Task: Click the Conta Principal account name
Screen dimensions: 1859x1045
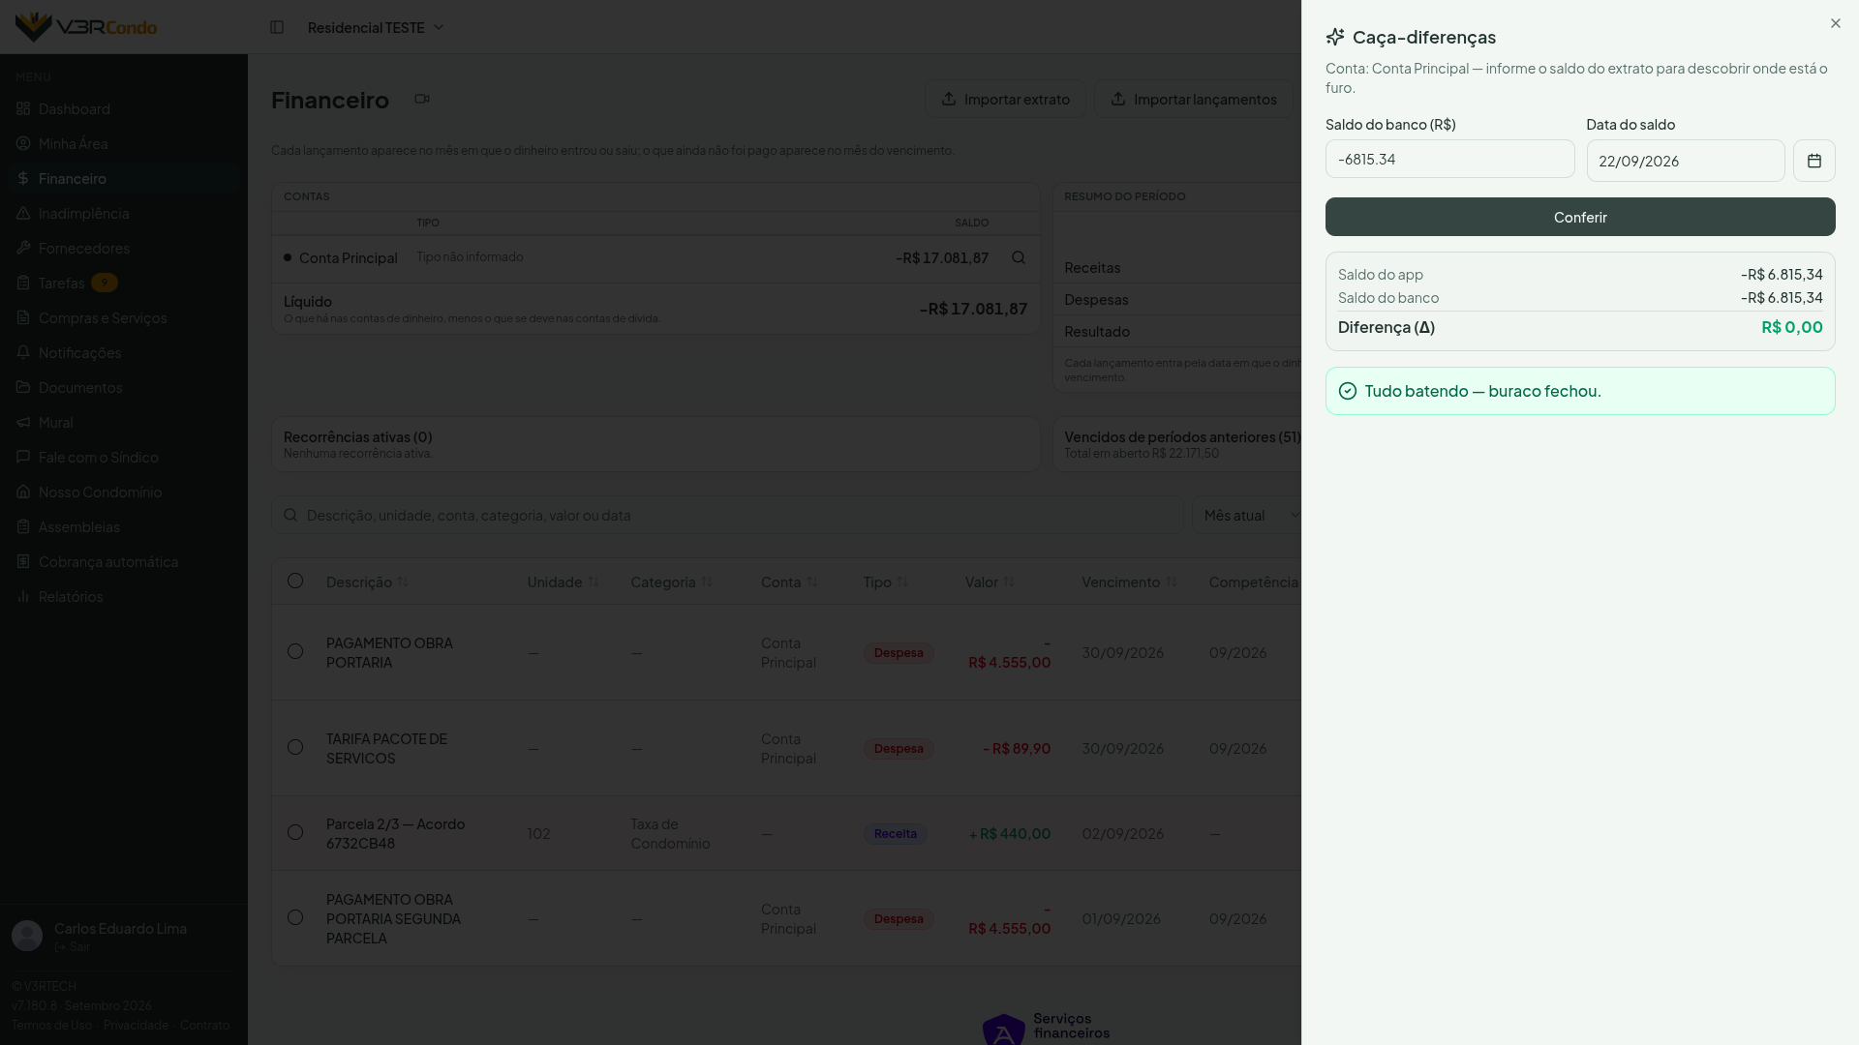Action: click(349, 257)
